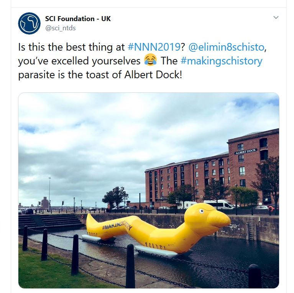The height and width of the screenshot is (293, 294).
Task: Click the "Is this the best thing" text
Action: pos(71,47)
